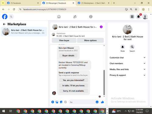Close the Messenger | Facebook tab
Viewport: 152px width, 114px height.
pyautogui.click(x=73, y=3)
